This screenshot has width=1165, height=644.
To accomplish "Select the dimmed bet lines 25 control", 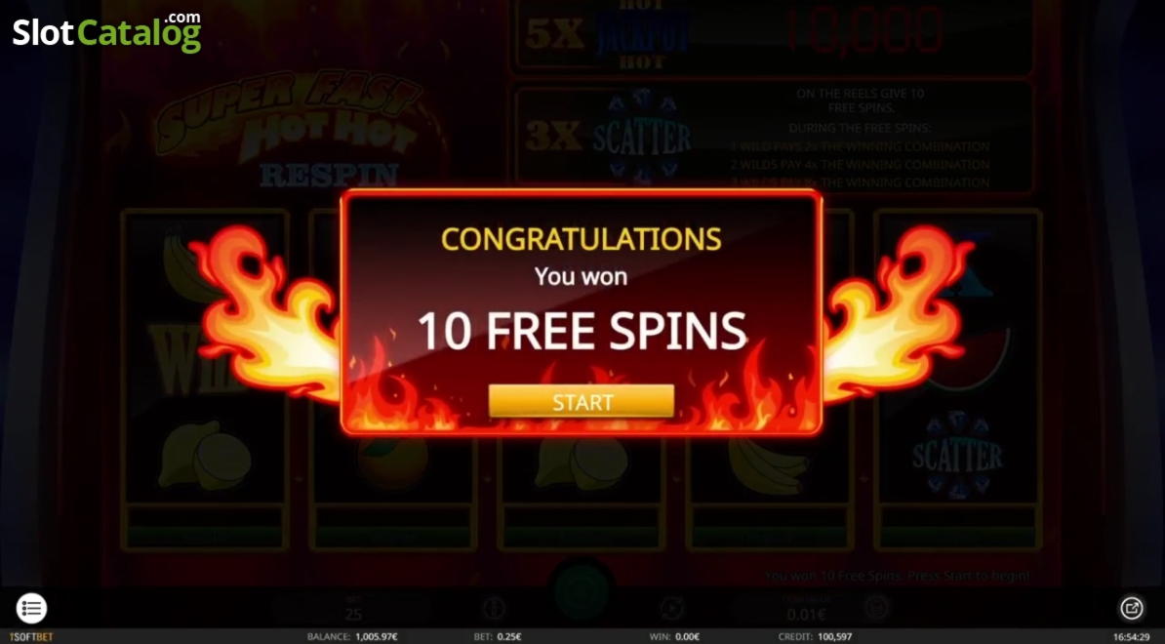I will [x=353, y=609].
